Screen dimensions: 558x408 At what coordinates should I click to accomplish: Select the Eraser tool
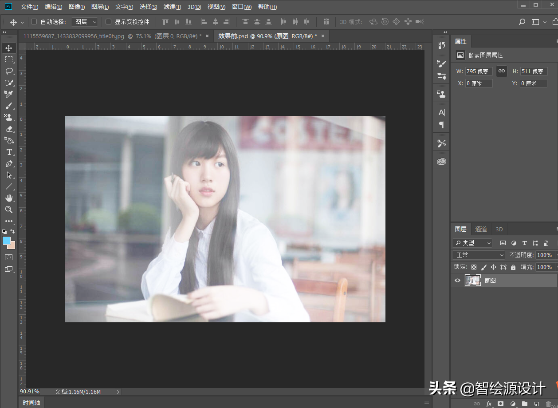click(9, 129)
